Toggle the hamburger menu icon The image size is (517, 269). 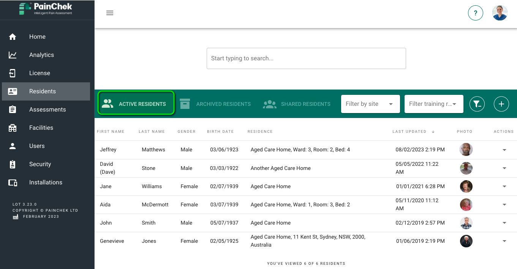click(110, 13)
